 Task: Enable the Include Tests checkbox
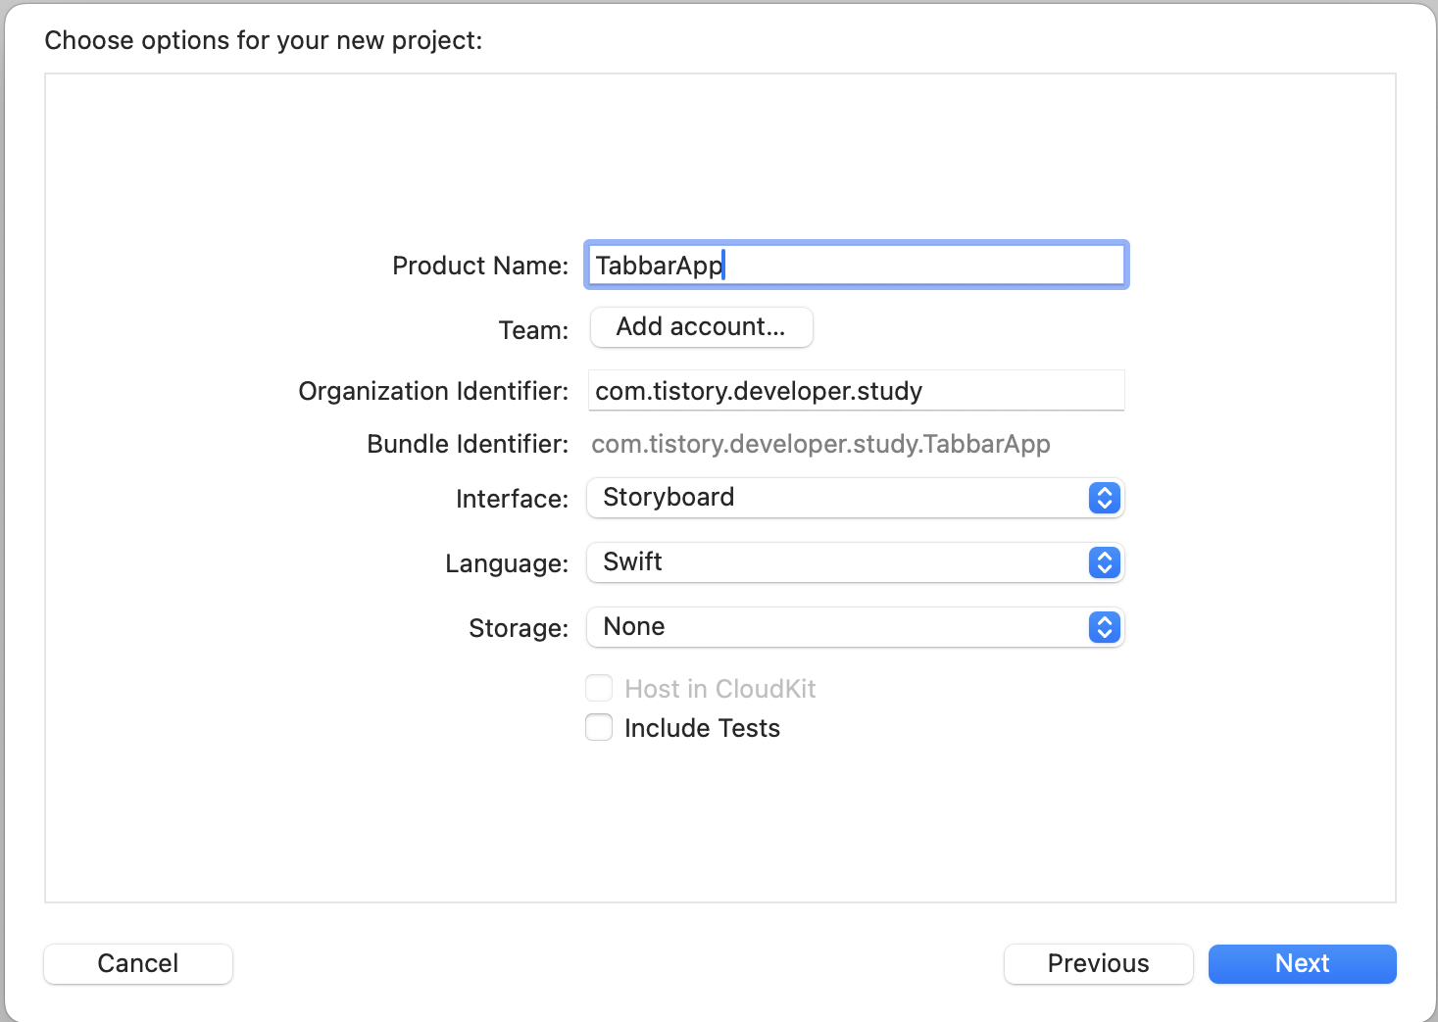pyautogui.click(x=599, y=728)
